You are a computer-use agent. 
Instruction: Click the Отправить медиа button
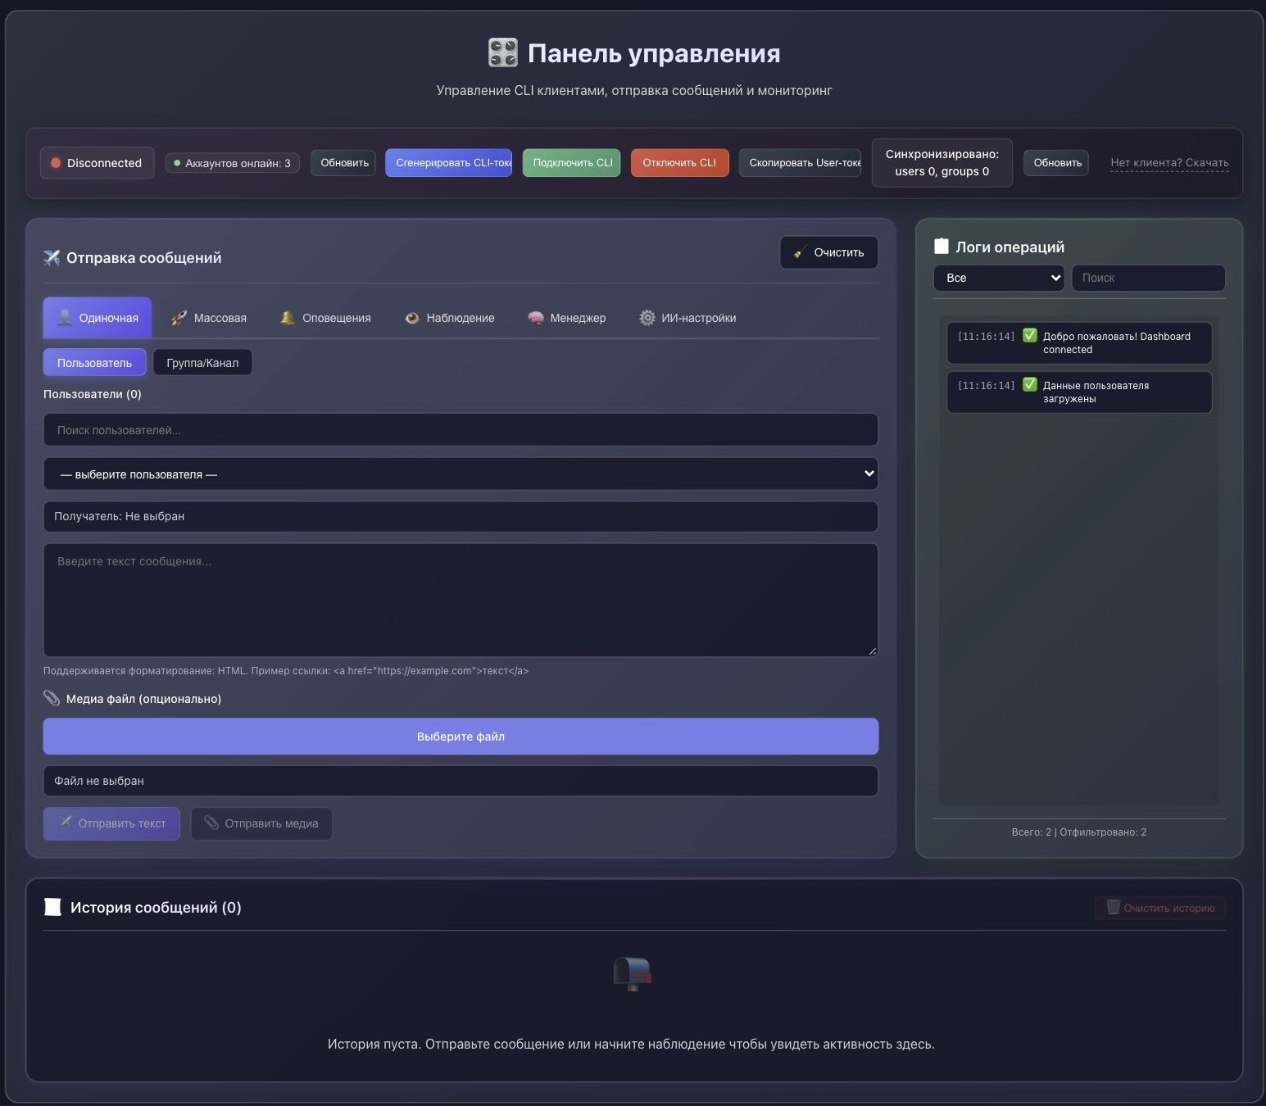(261, 823)
